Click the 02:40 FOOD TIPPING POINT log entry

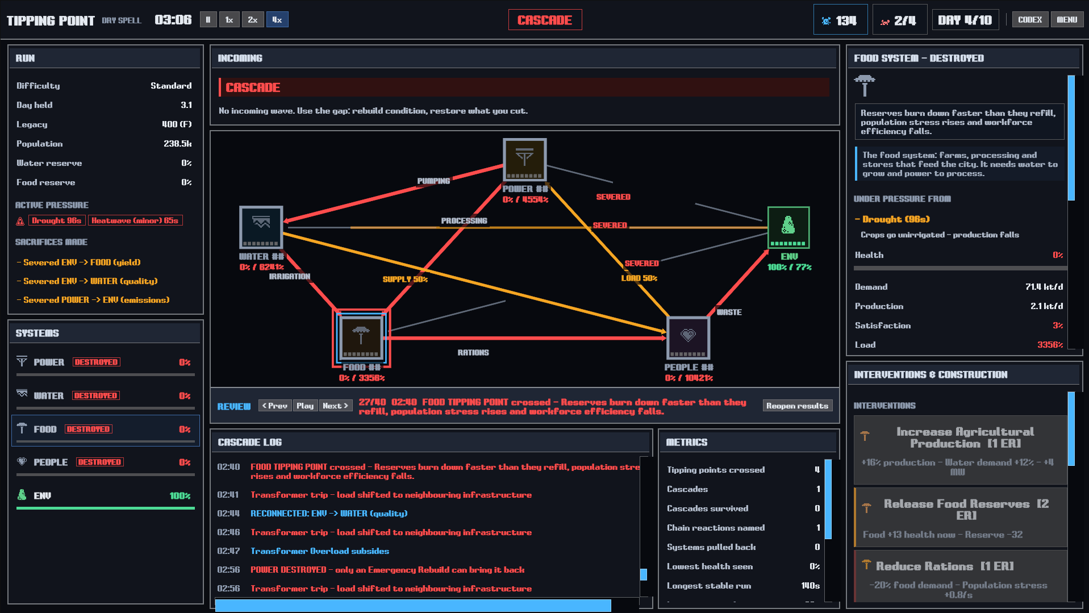pyautogui.click(x=428, y=472)
